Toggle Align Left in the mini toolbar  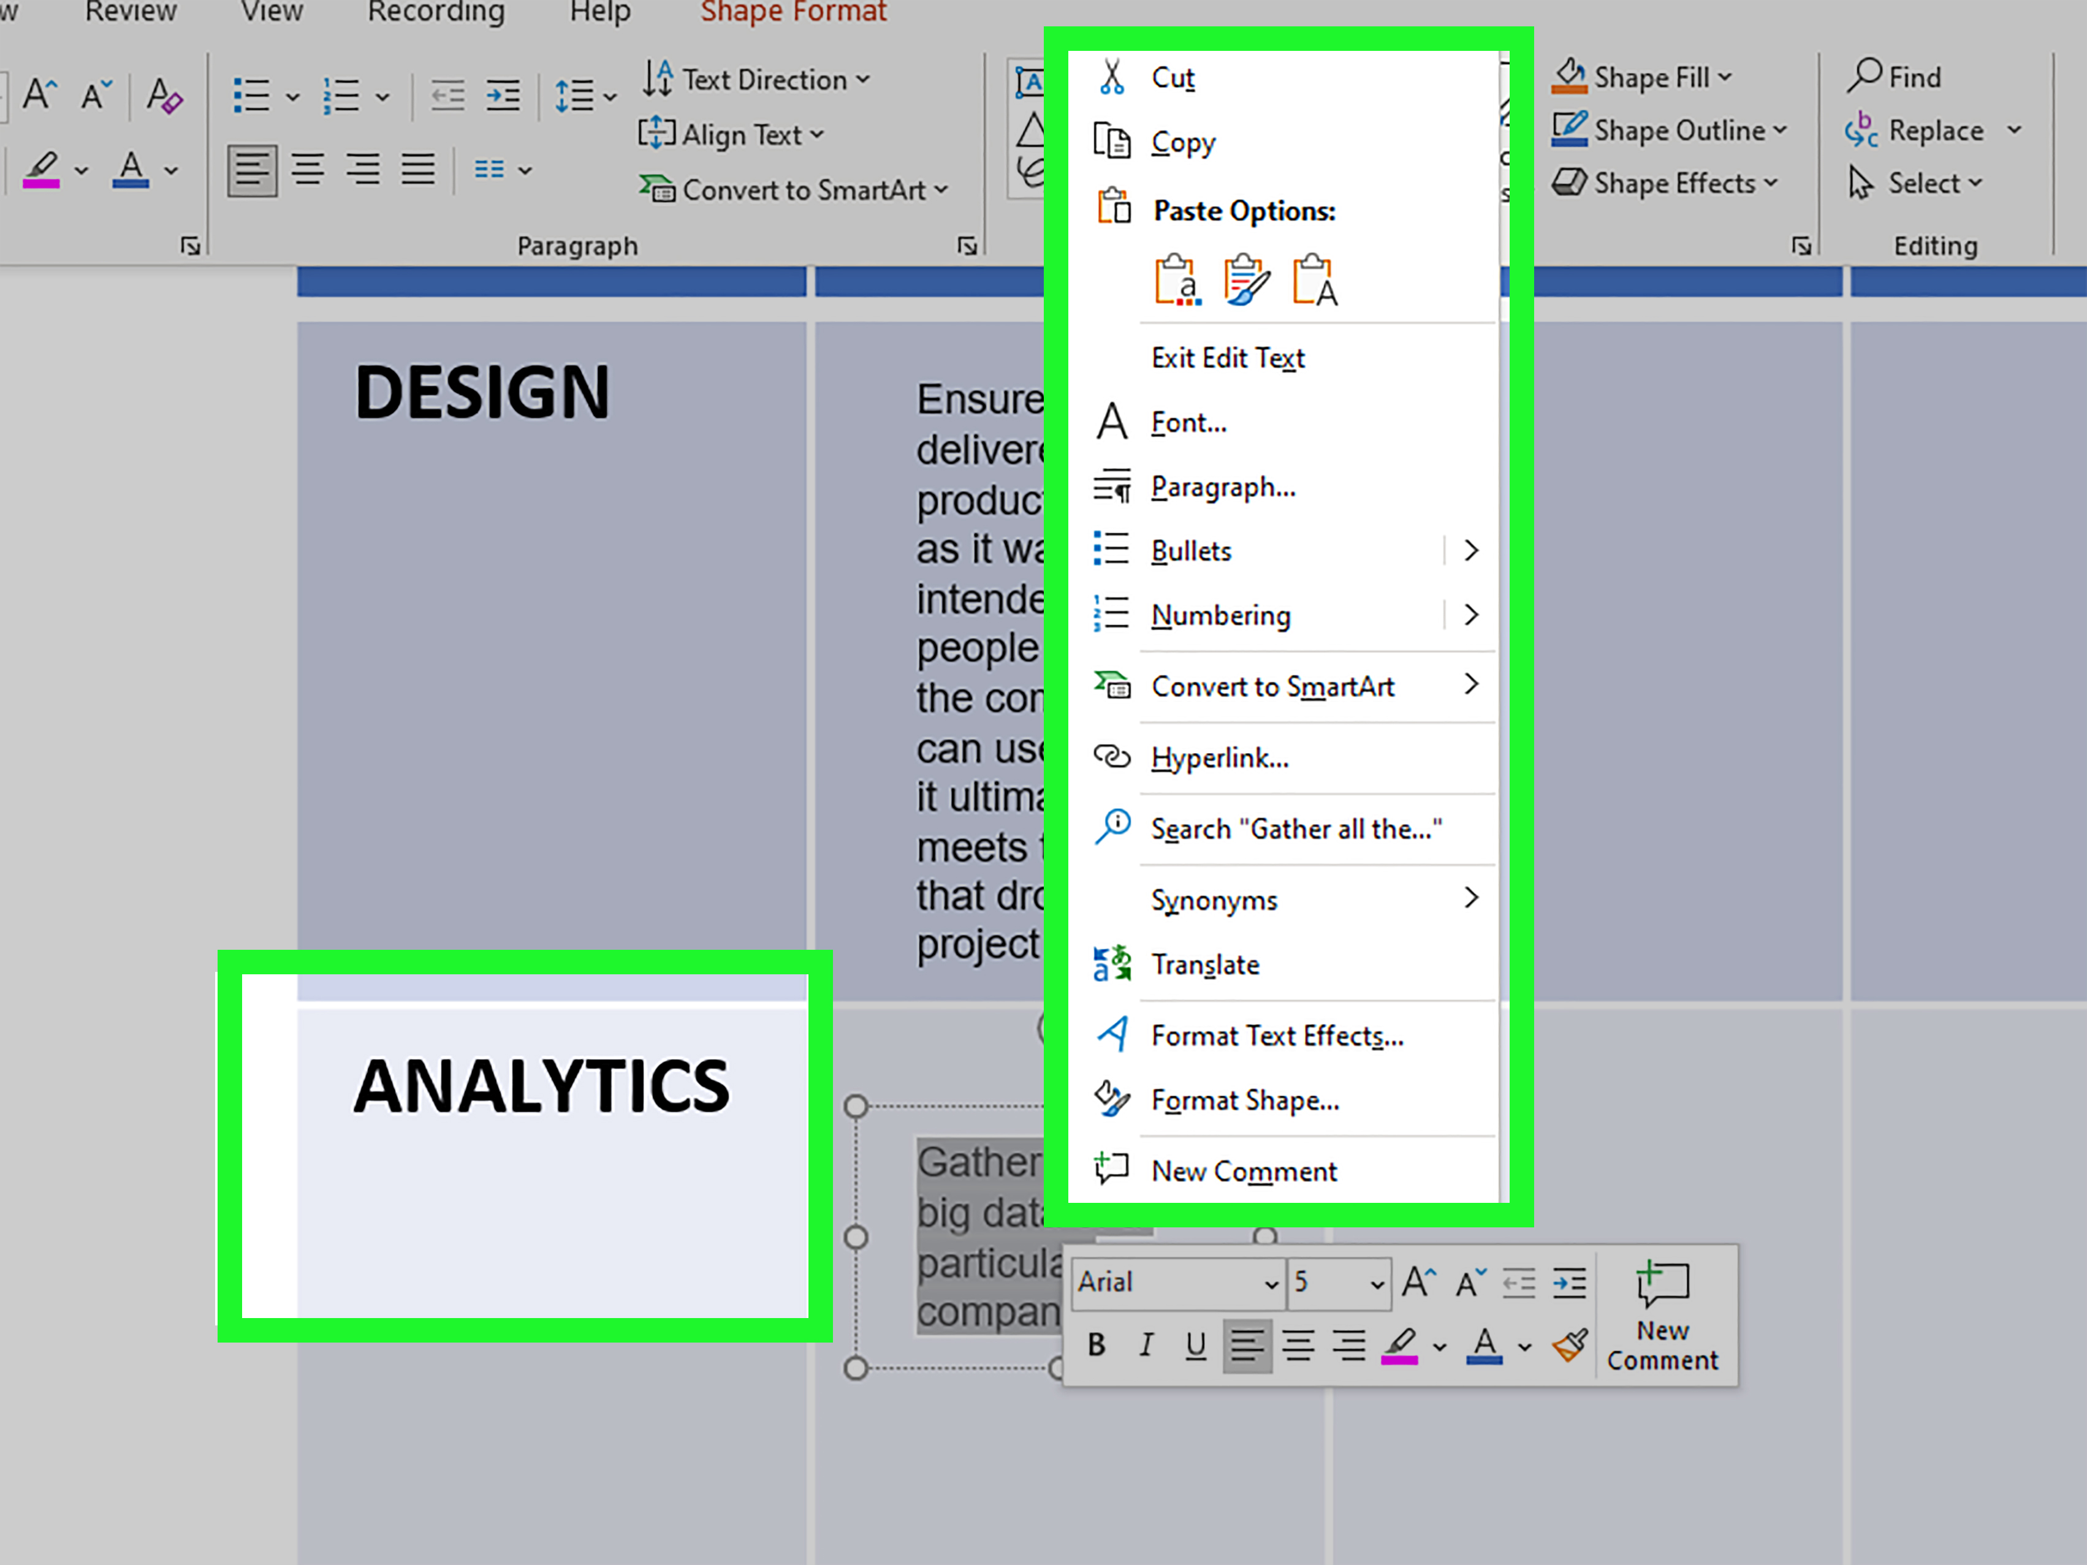pos(1247,1345)
